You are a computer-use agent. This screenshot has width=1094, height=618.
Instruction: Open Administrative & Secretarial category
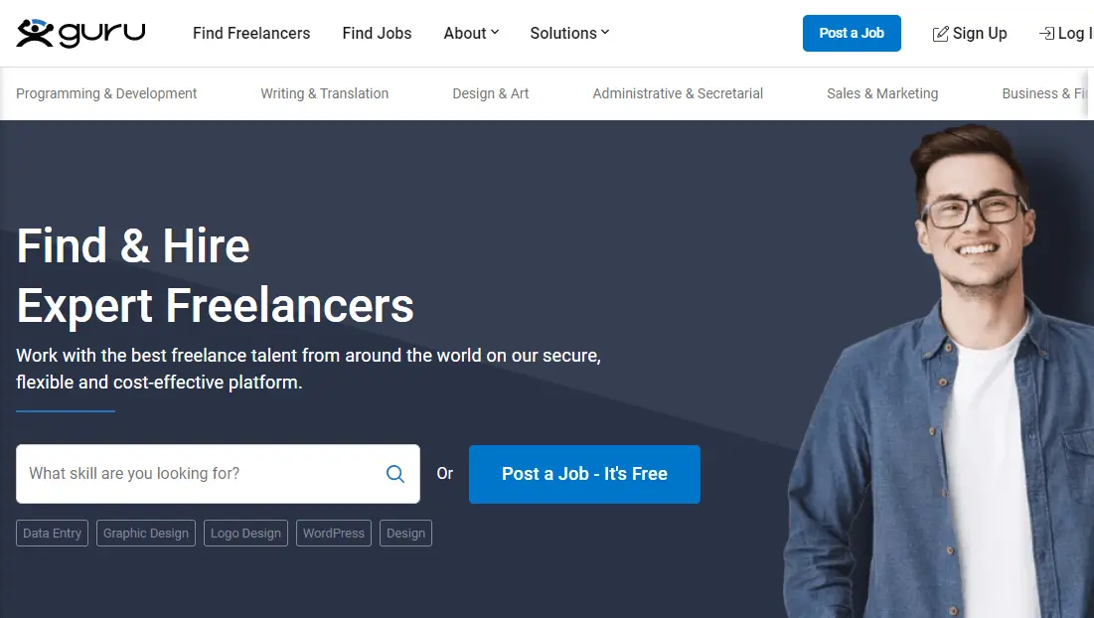(x=678, y=93)
